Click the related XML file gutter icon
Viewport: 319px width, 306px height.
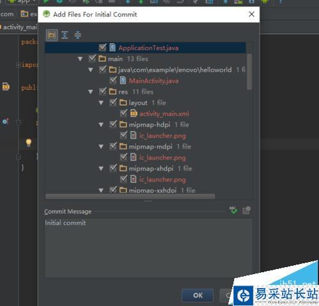(6, 87)
